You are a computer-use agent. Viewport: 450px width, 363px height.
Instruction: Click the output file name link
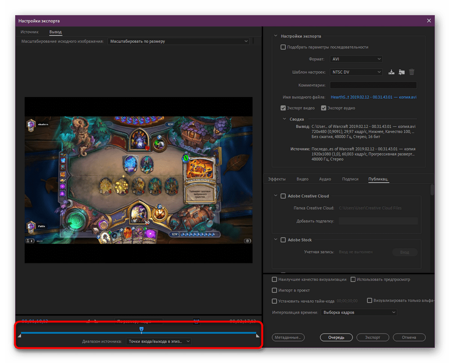[373, 97]
